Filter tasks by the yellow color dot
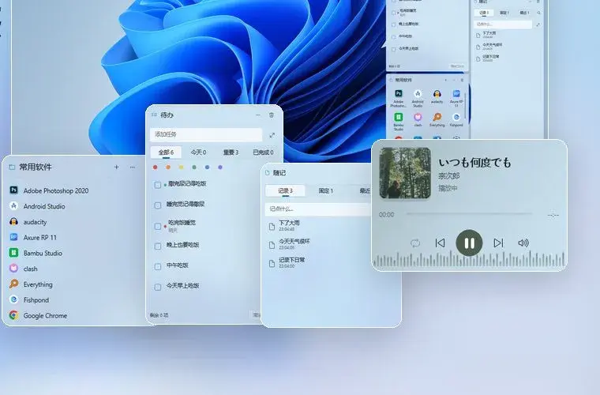Image resolution: width=600 pixels, height=395 pixels. pyautogui.click(x=181, y=167)
